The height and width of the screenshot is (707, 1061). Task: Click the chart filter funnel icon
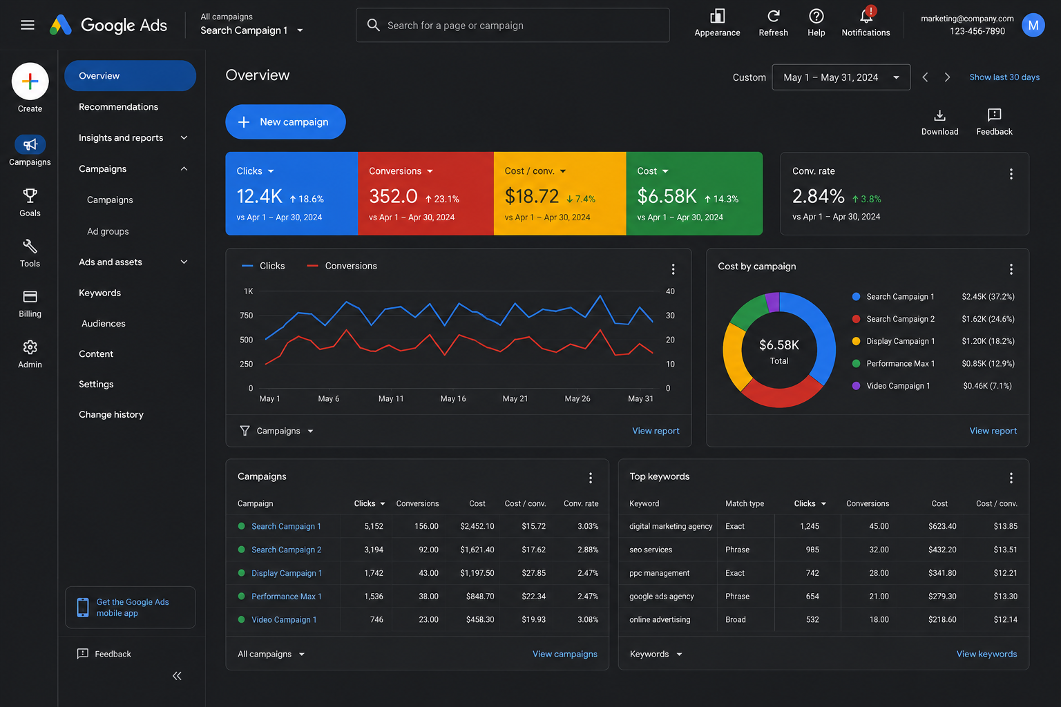pyautogui.click(x=245, y=431)
